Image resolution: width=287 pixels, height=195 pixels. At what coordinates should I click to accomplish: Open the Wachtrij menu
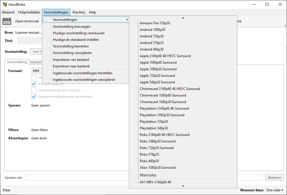(79, 12)
